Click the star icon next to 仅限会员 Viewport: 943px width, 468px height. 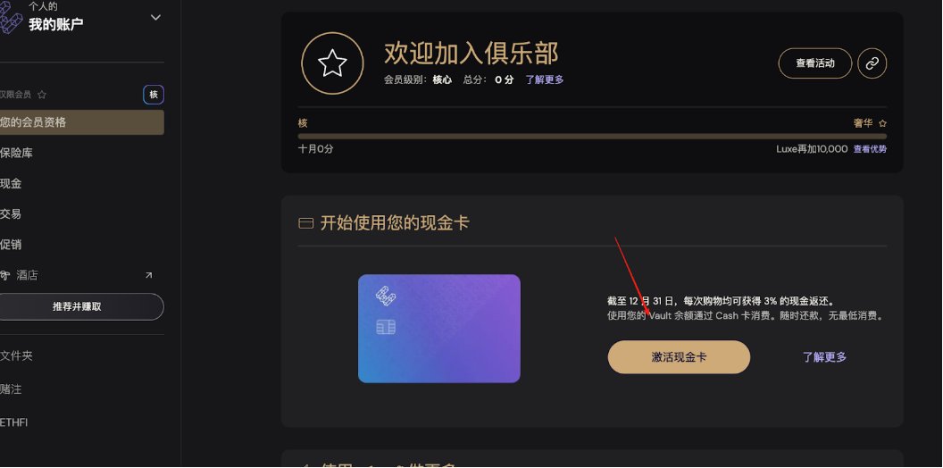click(x=42, y=95)
